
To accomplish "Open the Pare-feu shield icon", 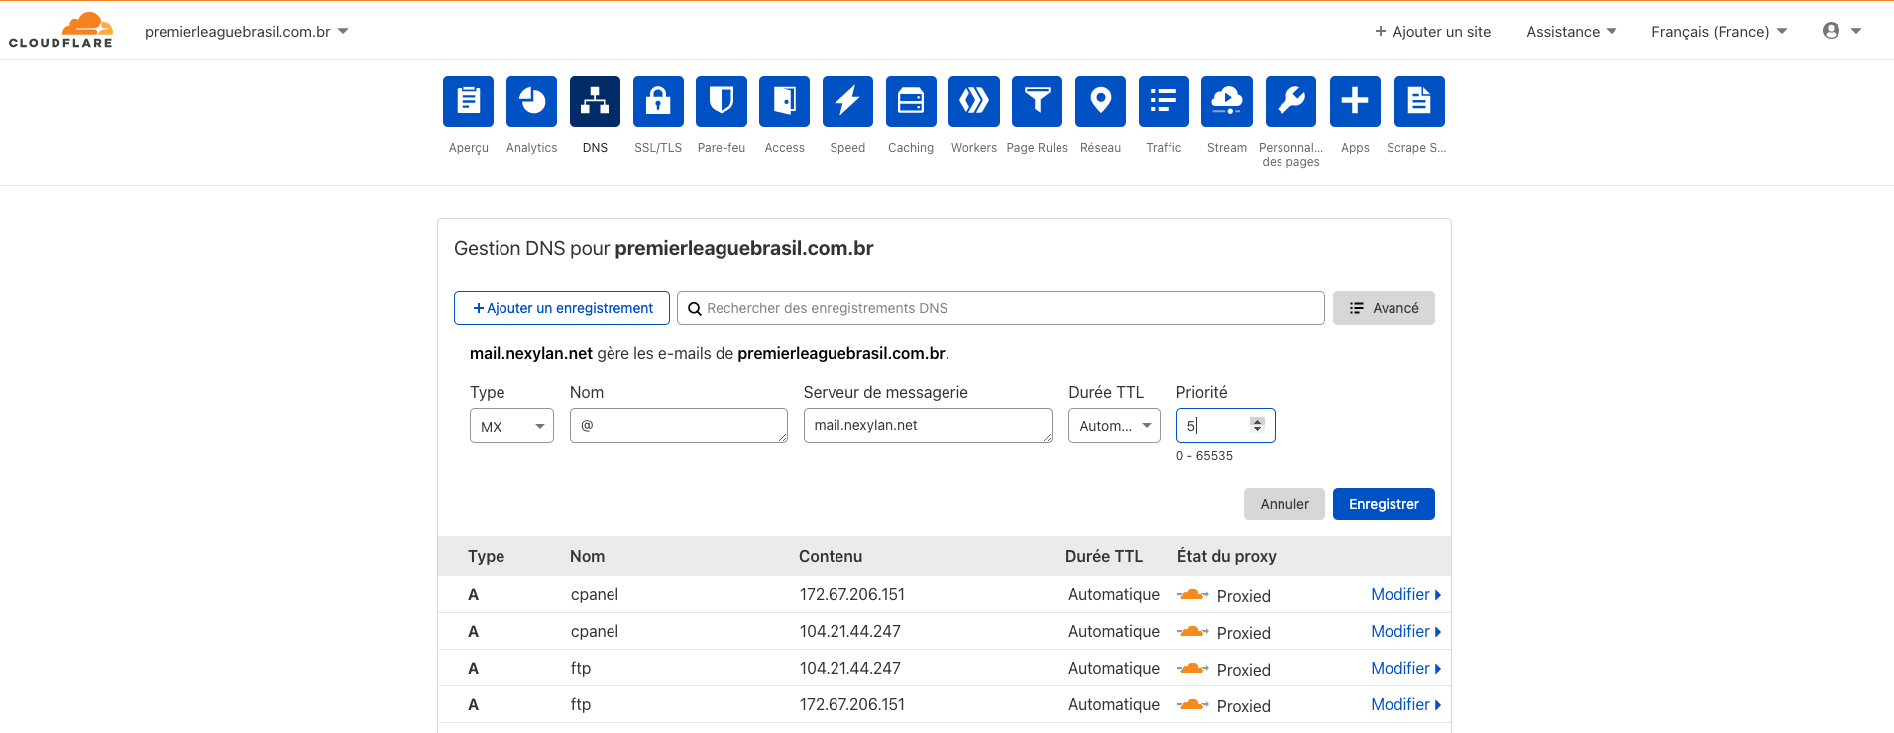I will click(x=721, y=101).
